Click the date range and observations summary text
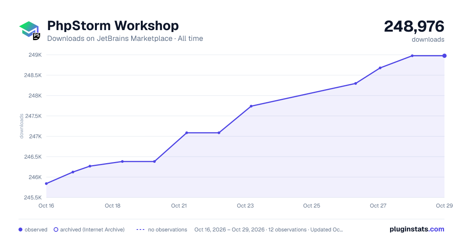The width and height of the screenshot is (463, 243). 269,229
